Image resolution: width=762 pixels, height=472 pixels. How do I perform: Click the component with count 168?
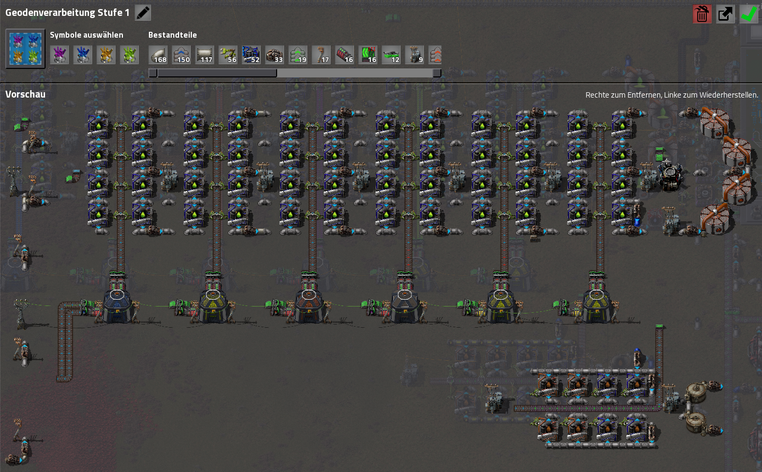[x=158, y=55]
